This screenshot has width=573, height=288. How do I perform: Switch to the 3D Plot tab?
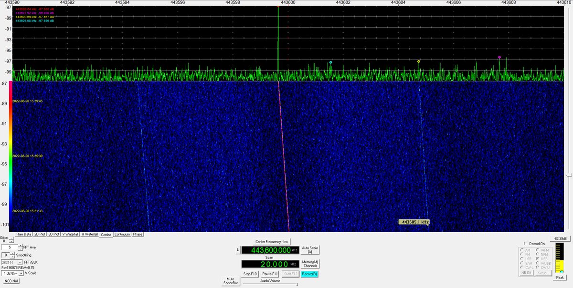(53, 234)
